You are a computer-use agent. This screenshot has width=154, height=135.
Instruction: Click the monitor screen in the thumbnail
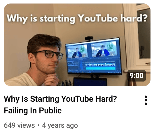(x=94, y=56)
